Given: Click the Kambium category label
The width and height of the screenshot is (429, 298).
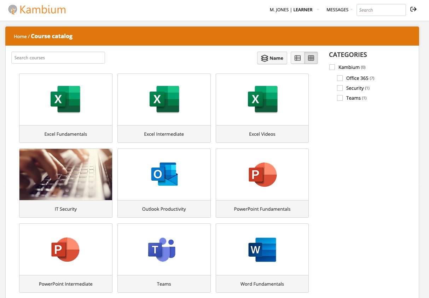Looking at the screenshot, I should pyautogui.click(x=349, y=67).
